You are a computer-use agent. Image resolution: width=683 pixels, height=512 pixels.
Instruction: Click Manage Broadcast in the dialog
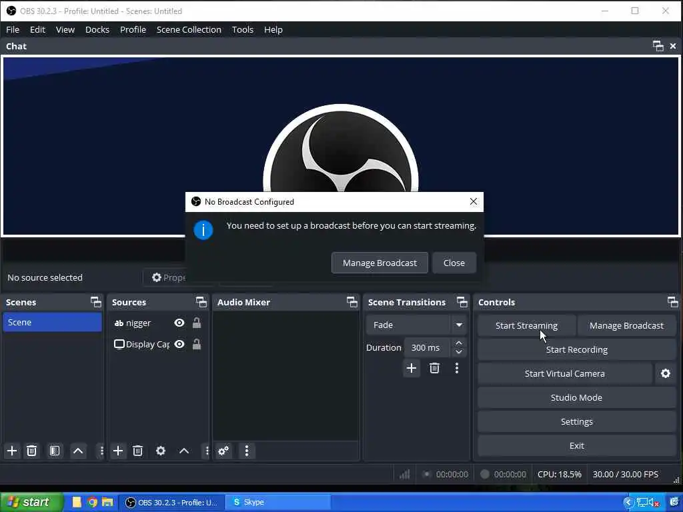380,263
